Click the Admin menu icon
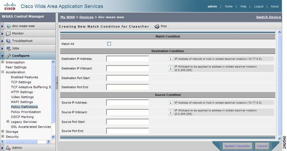Viewport: 287px width, 151px height. point(8,148)
